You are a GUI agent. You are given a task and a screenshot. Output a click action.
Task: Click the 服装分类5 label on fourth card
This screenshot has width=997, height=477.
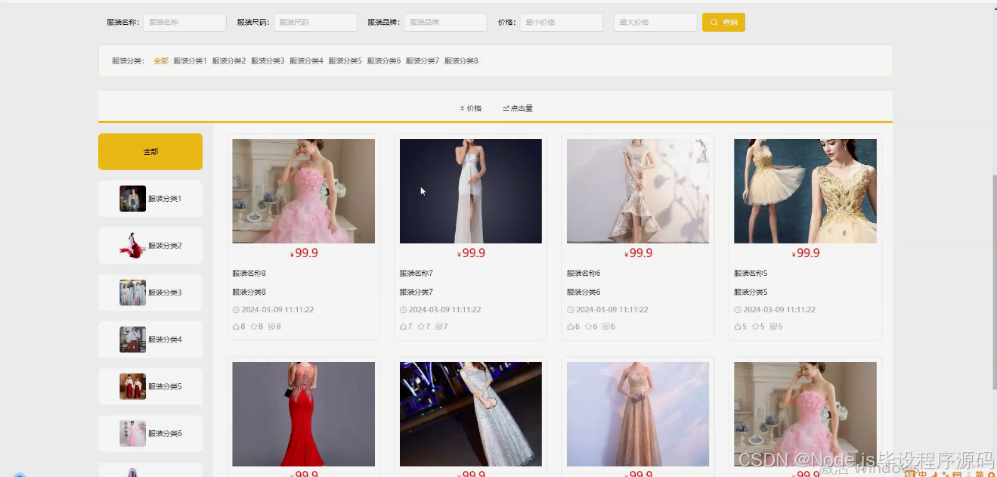(x=751, y=292)
